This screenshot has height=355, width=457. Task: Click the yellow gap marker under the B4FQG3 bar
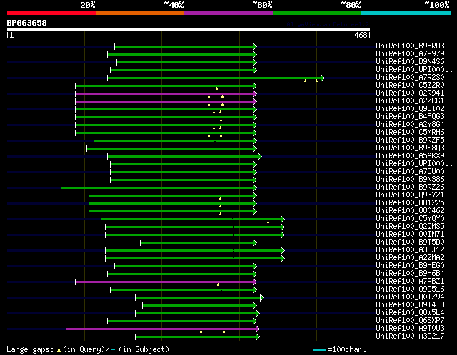click(221, 120)
